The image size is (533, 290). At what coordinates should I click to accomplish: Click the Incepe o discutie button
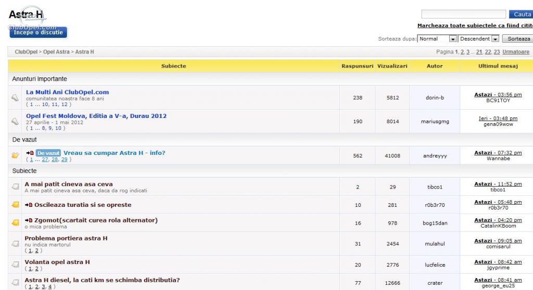[38, 32]
